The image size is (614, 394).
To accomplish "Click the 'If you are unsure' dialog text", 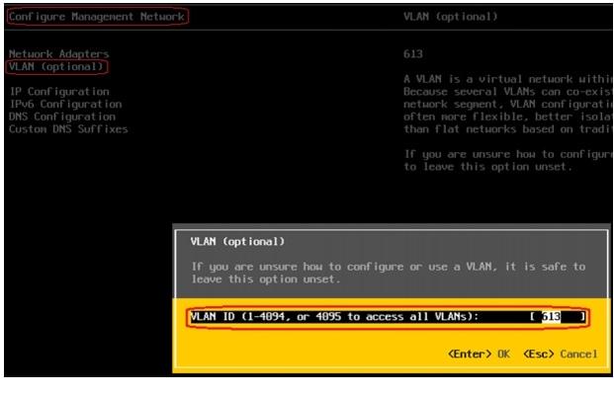I will pos(388,273).
